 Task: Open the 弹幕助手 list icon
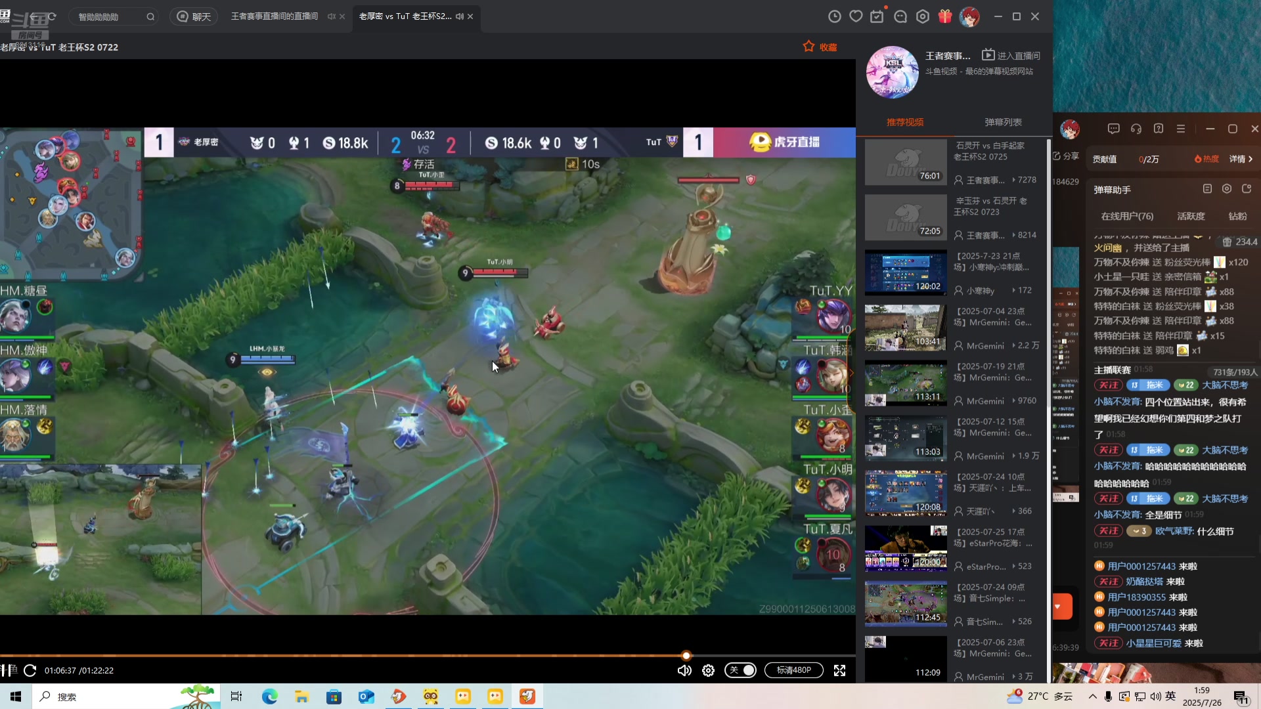click(1207, 189)
